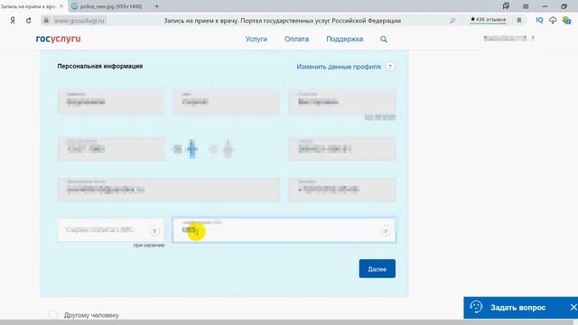
Task: Open the Поддержка menu
Action: pos(344,39)
